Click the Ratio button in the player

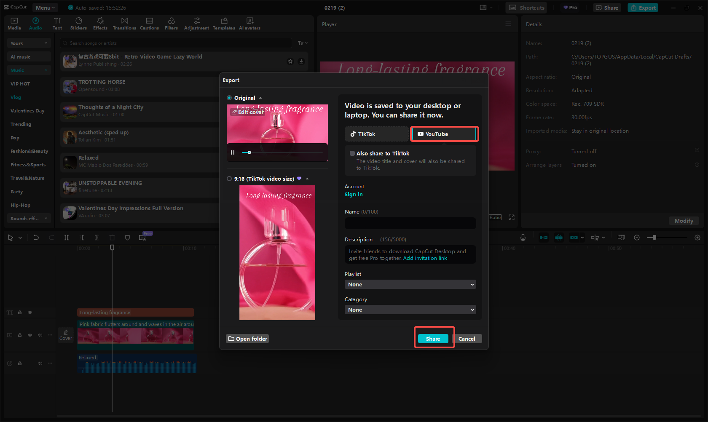coord(495,217)
